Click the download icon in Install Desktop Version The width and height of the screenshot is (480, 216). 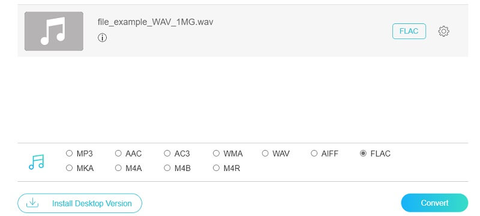32,203
